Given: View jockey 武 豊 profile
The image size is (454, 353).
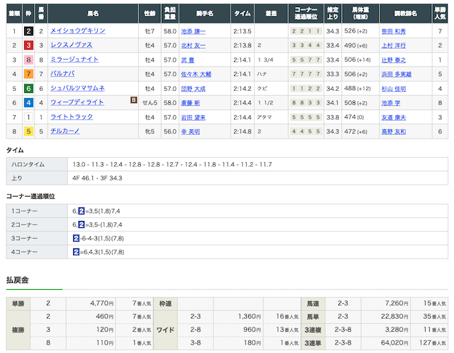Looking at the screenshot, I should point(188,60).
